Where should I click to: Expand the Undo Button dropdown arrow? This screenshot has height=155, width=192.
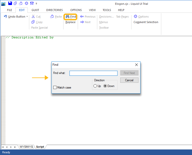click(x=27, y=17)
